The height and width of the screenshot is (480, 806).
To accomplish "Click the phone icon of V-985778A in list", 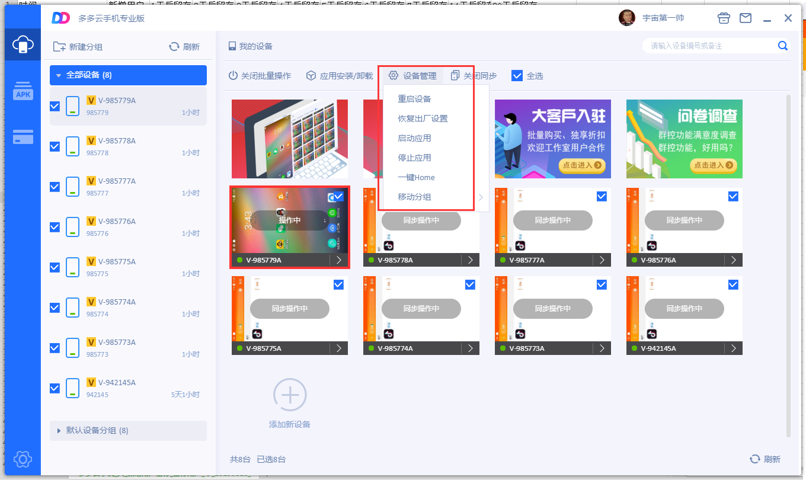I will 72,147.
